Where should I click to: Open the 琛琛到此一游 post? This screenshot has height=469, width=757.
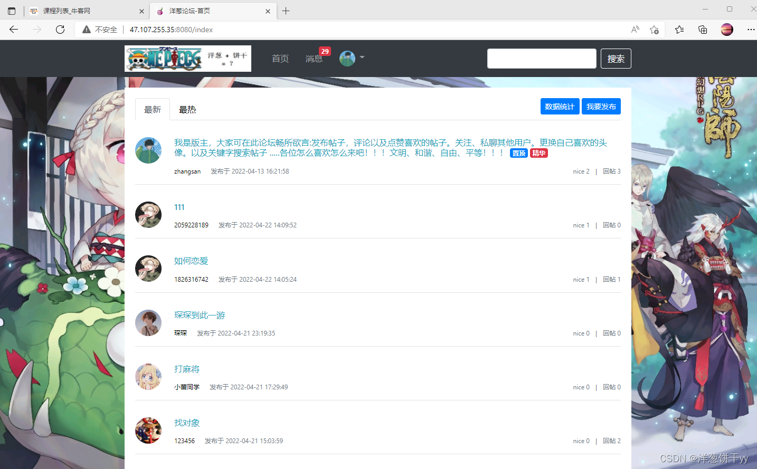200,315
